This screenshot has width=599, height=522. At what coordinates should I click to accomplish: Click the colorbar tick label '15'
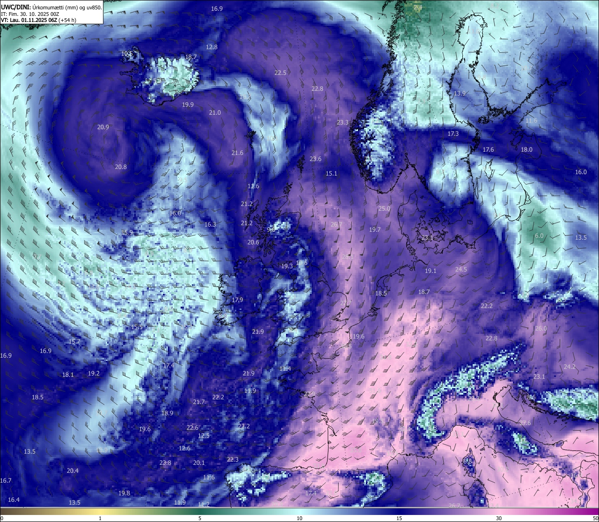click(x=399, y=518)
